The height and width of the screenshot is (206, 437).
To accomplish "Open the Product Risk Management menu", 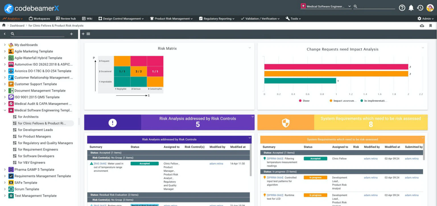I will point(171,19).
